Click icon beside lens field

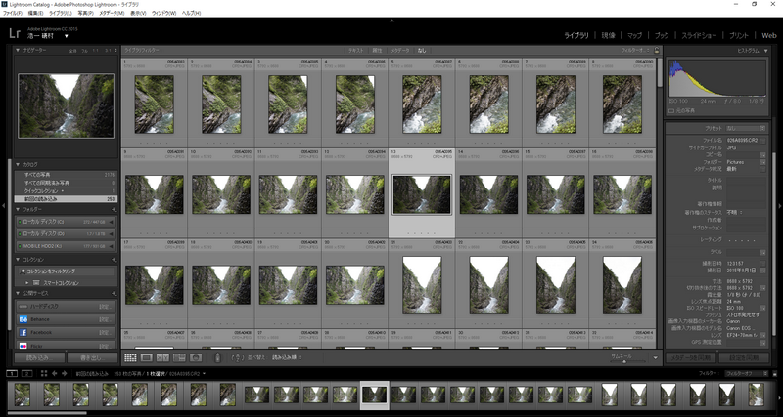(762, 335)
